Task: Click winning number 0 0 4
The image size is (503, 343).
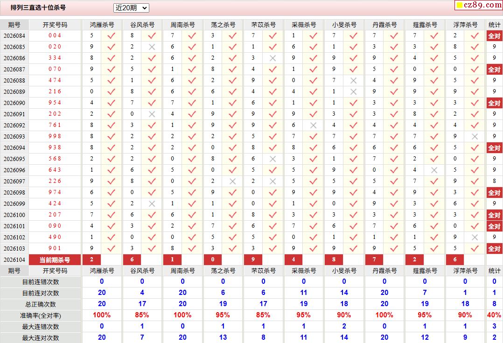Action: tap(55, 35)
